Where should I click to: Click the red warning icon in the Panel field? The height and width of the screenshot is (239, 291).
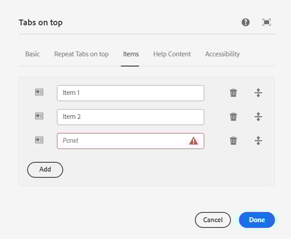194,141
